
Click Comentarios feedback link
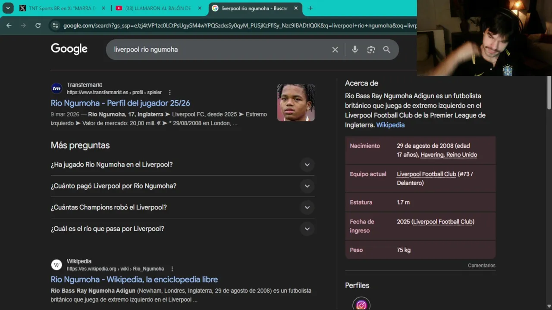point(482,266)
